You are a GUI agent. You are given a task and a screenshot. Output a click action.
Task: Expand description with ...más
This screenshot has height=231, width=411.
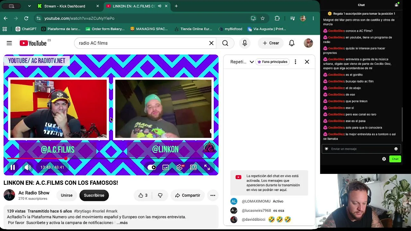(122, 223)
